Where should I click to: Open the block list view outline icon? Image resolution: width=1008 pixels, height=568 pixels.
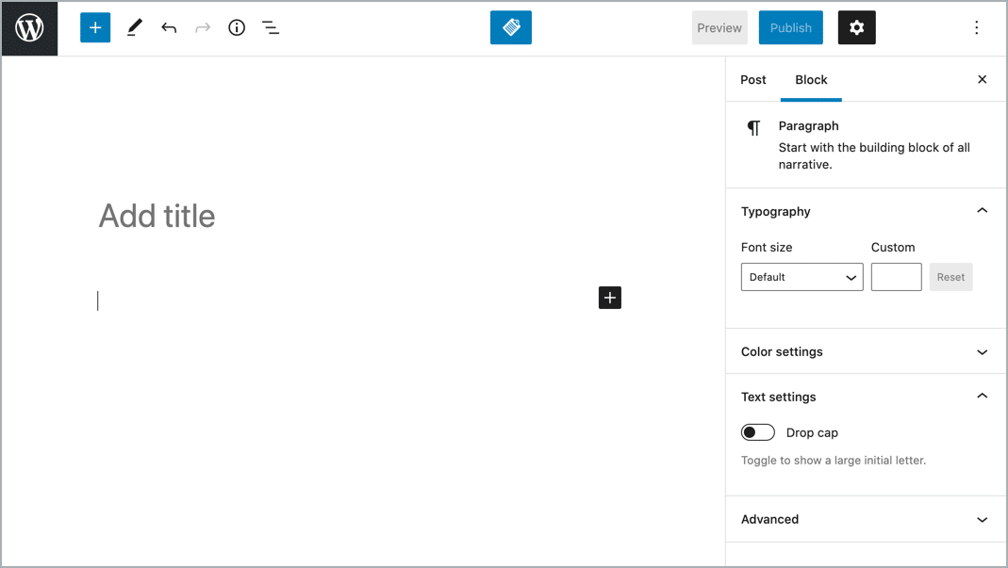(x=271, y=27)
